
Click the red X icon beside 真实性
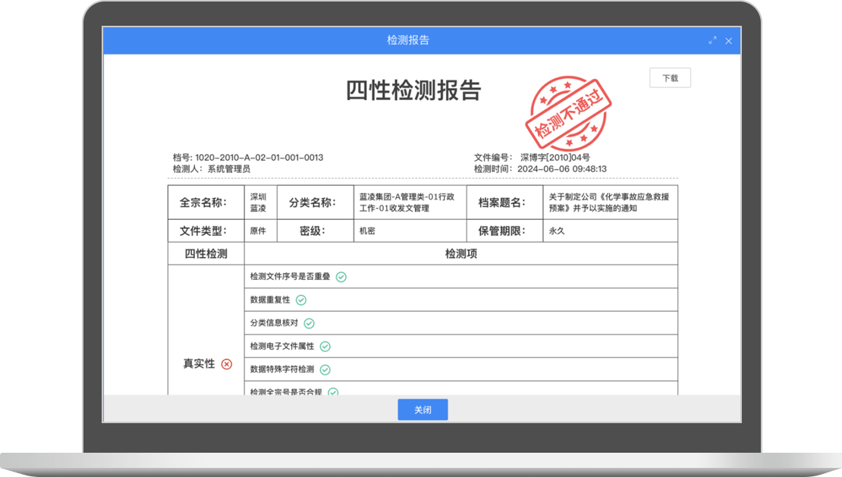[x=226, y=364]
